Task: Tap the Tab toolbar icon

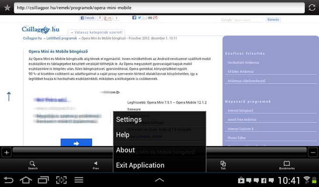Action: pyautogui.click(x=223, y=165)
